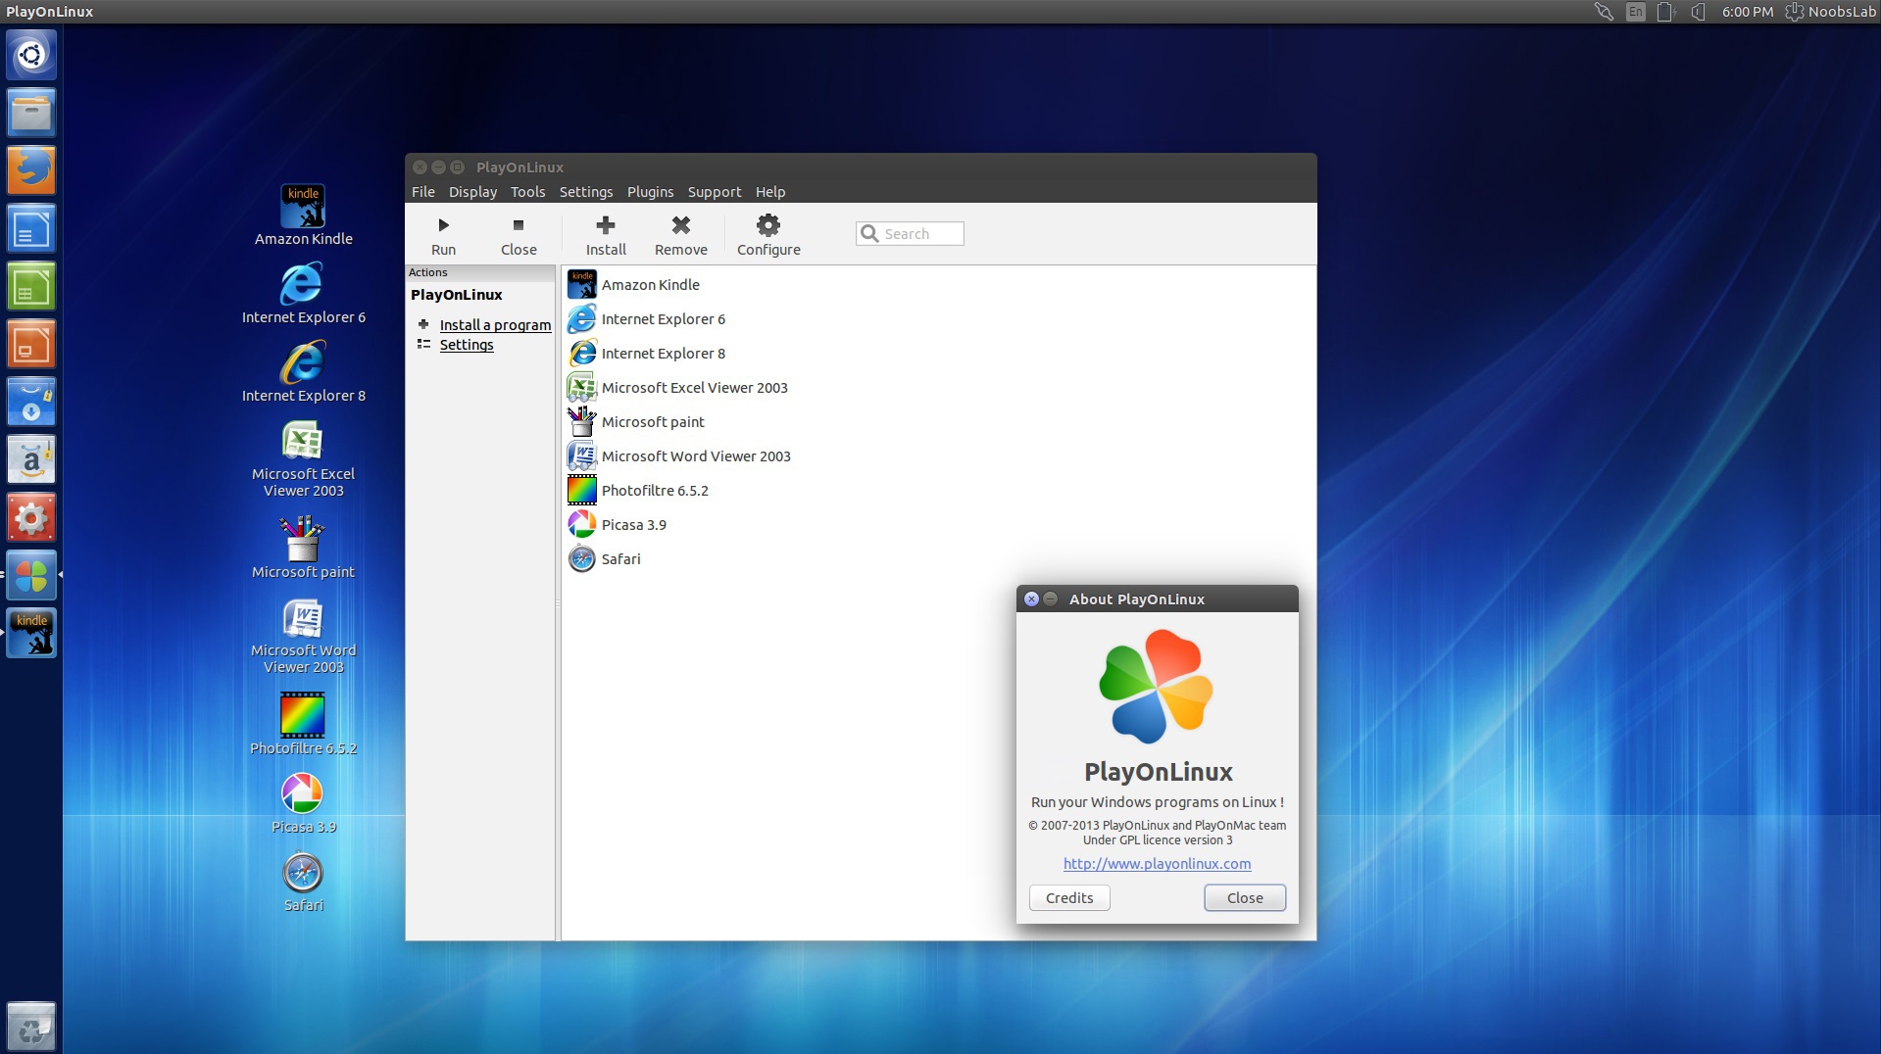Click the Credits button

pyautogui.click(x=1068, y=898)
